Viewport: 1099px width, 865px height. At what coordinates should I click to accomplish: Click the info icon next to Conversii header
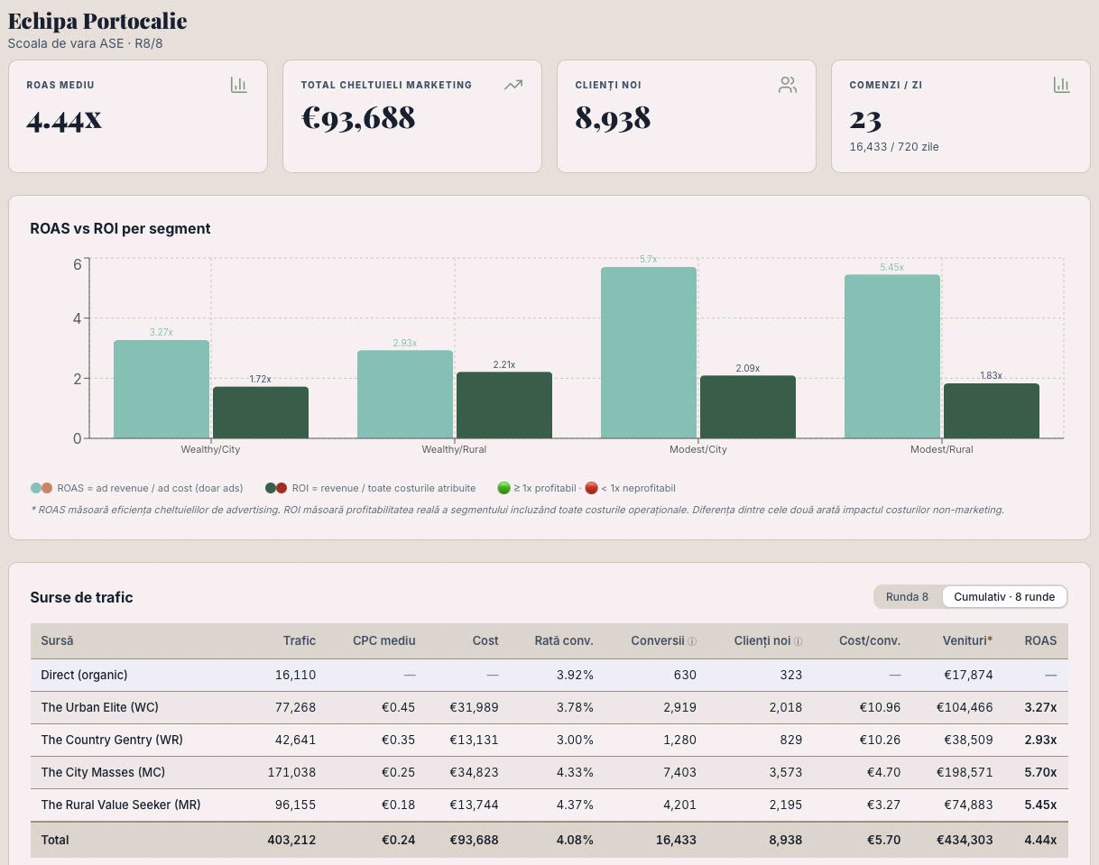[x=692, y=641]
